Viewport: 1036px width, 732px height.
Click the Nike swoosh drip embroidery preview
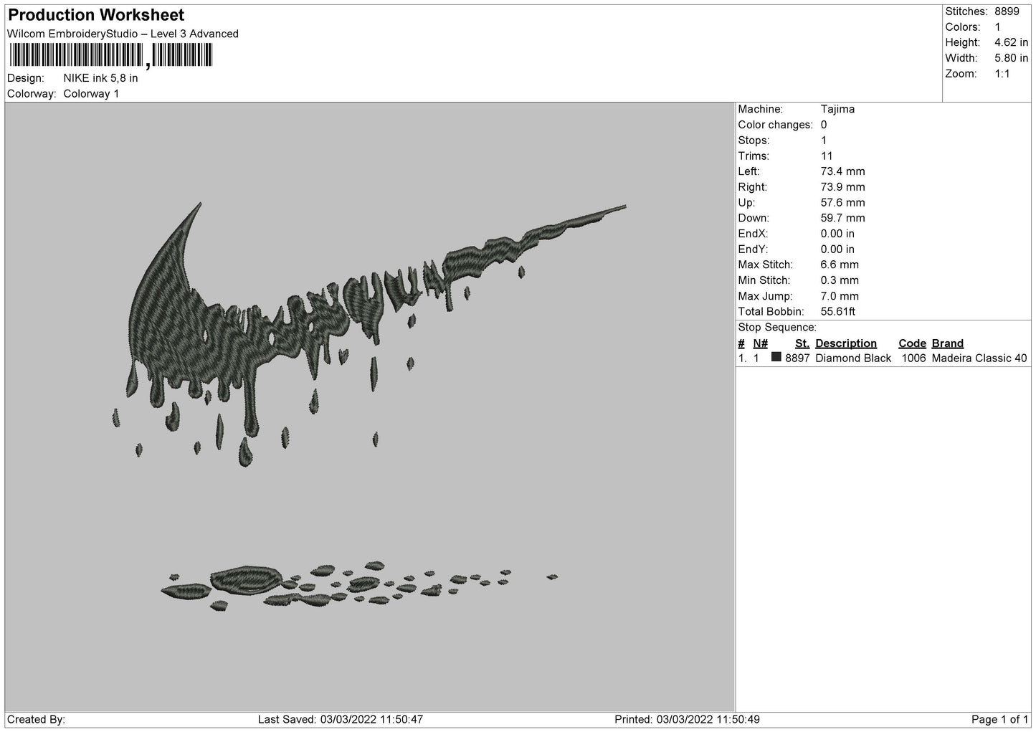point(369,334)
